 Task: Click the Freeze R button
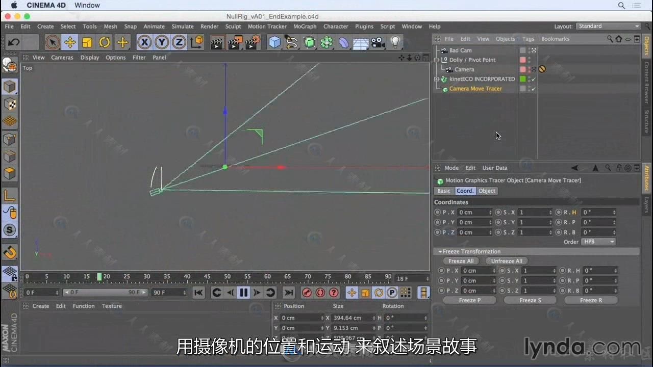pos(591,301)
